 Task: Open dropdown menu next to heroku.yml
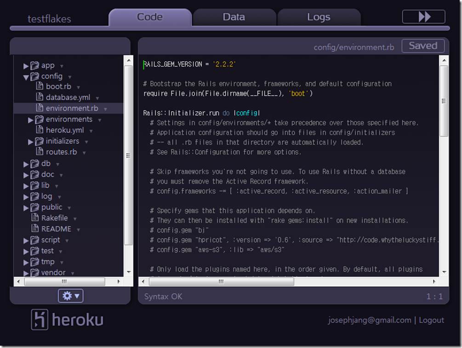pos(91,131)
